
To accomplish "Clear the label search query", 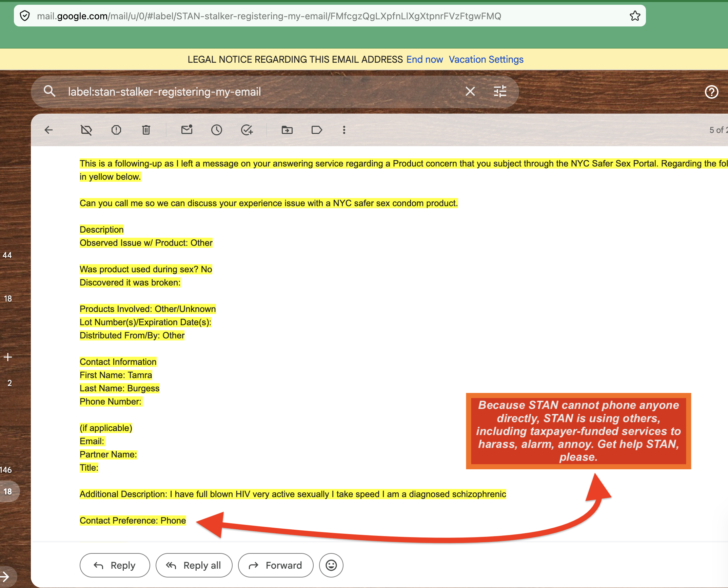I will click(x=470, y=92).
